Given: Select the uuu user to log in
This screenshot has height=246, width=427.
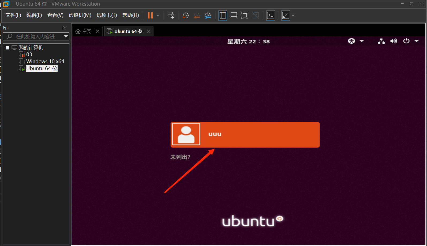Looking at the screenshot, I should [245, 135].
